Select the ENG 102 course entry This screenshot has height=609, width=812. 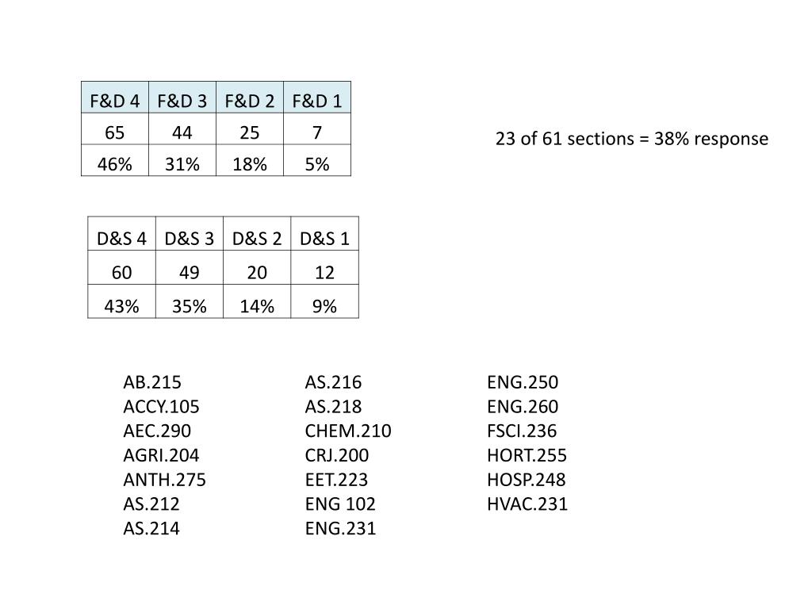click(340, 504)
